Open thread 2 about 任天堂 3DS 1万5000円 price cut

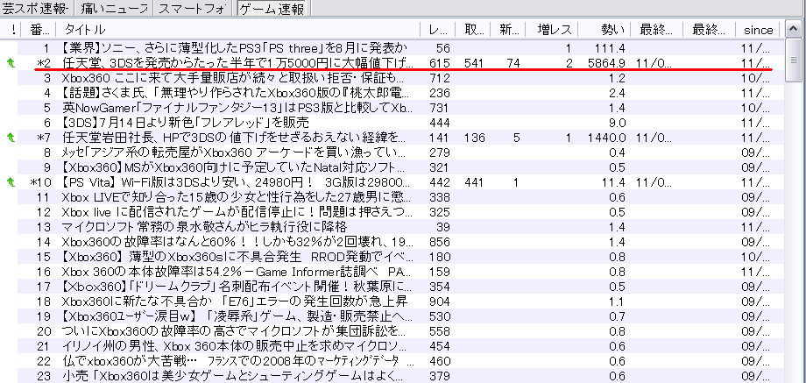click(x=237, y=63)
